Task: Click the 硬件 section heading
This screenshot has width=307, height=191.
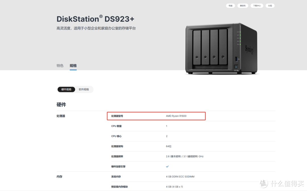Action: [61, 105]
